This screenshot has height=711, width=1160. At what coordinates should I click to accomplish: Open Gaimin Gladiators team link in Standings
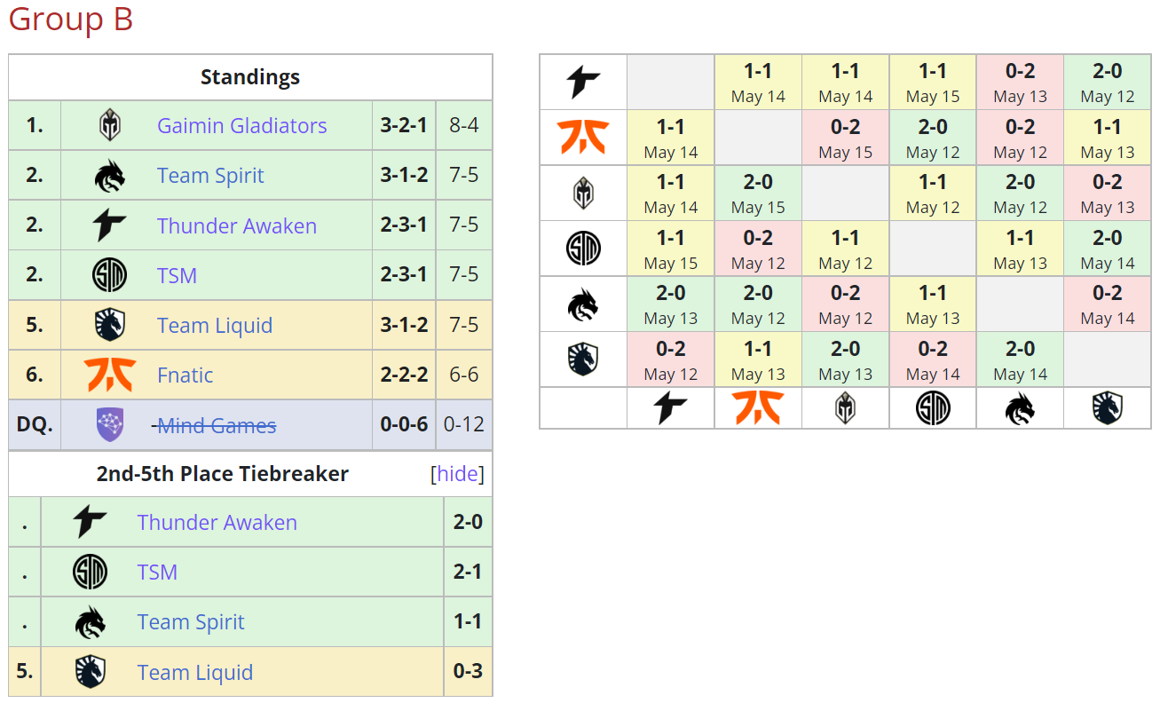[x=241, y=126]
